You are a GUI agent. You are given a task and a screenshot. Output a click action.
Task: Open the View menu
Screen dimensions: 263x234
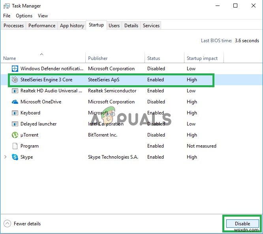pyautogui.click(x=43, y=16)
